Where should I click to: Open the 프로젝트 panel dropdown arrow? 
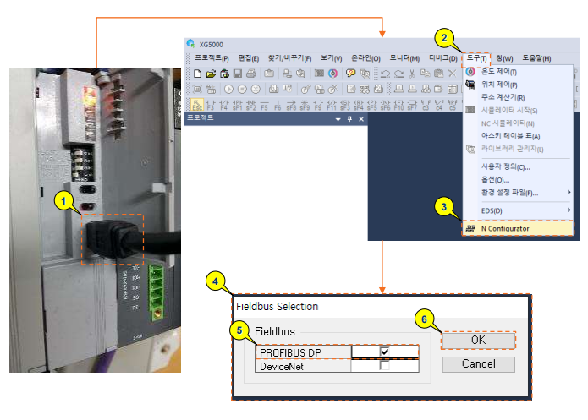point(338,119)
